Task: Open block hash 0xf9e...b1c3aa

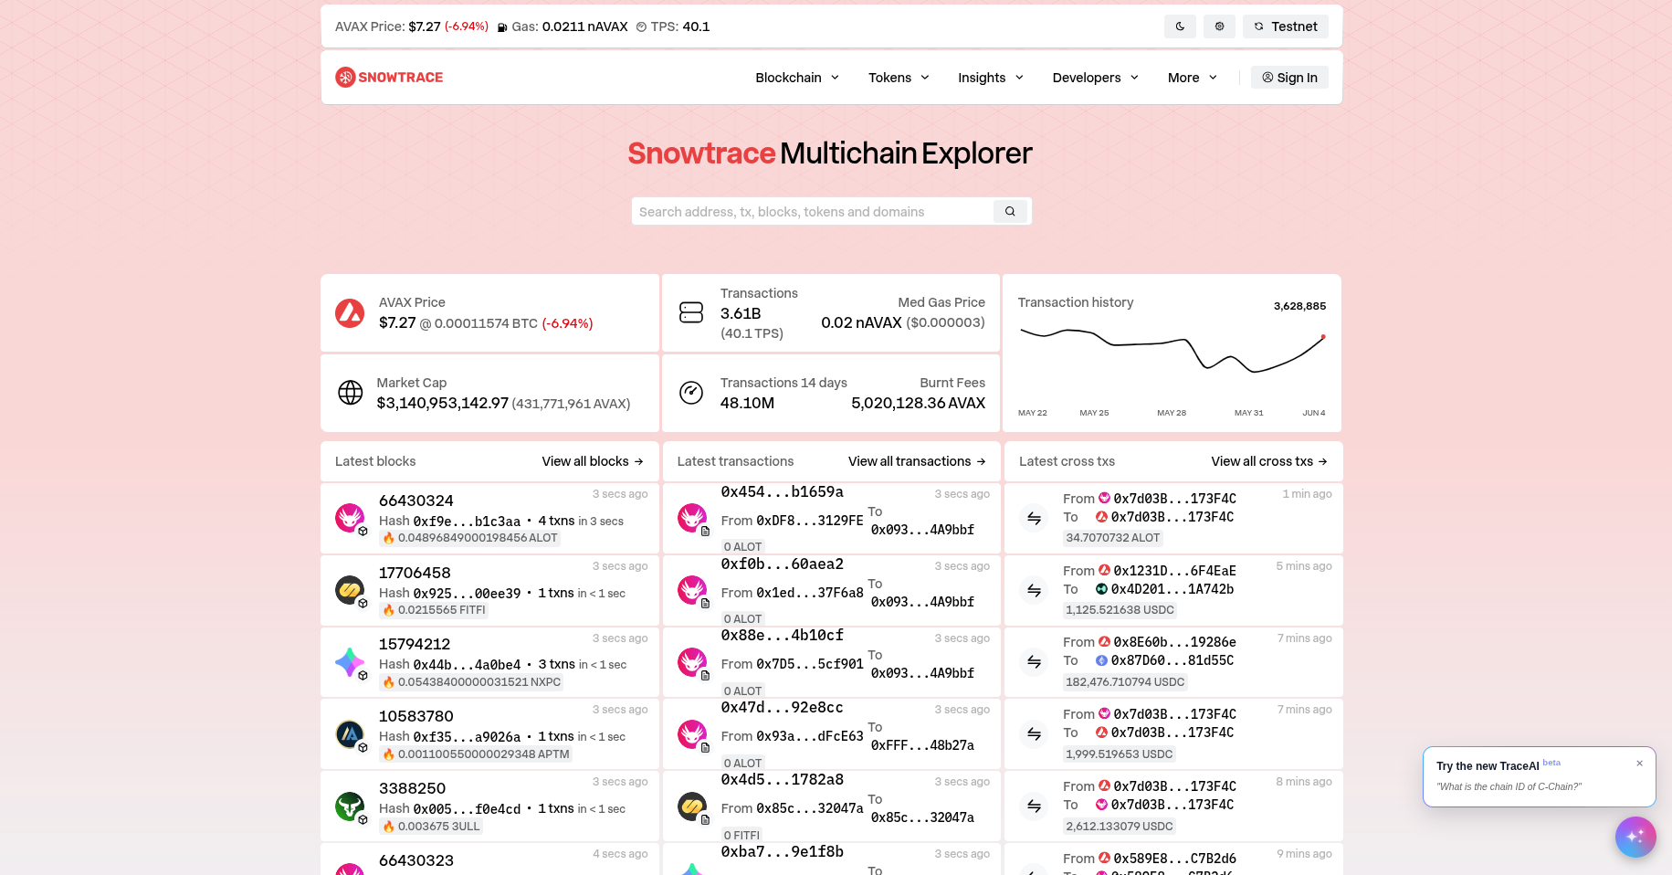Action: 467,522
